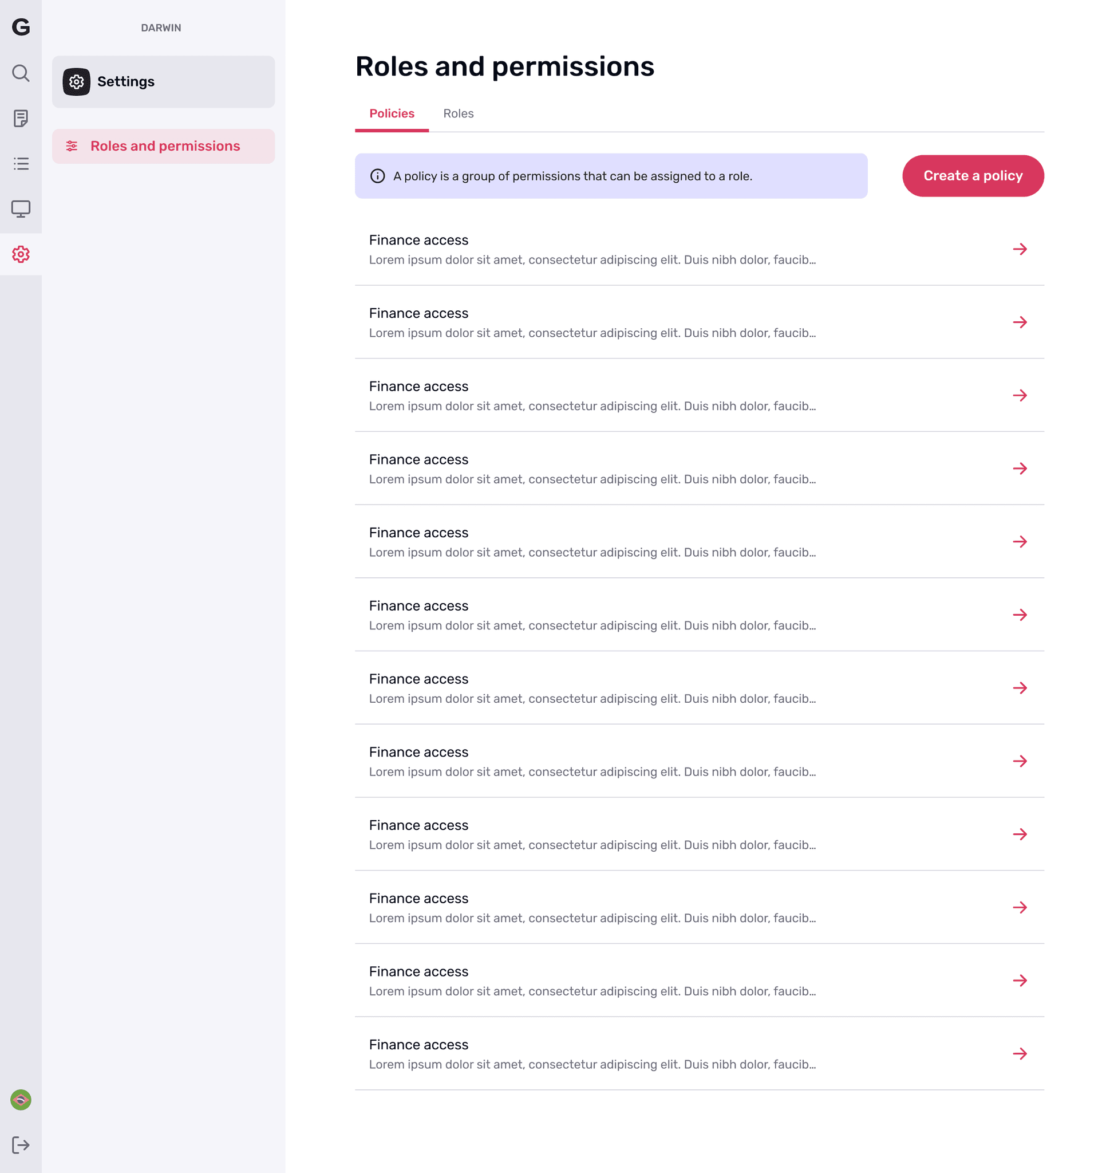Click the DARWIN workspace label
This screenshot has width=1114, height=1173.
[x=161, y=28]
